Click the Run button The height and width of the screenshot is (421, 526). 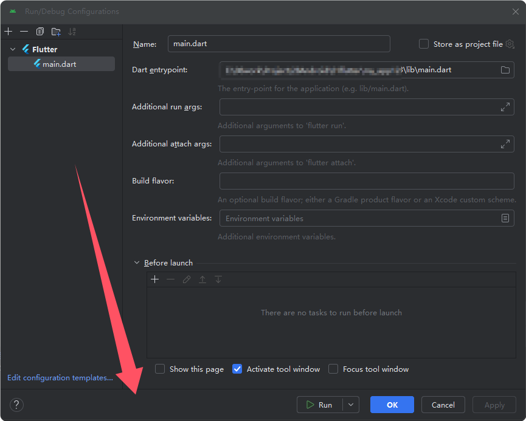[320, 405]
